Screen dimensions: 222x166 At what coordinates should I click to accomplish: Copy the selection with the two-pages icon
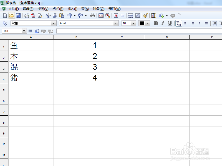click(55, 15)
